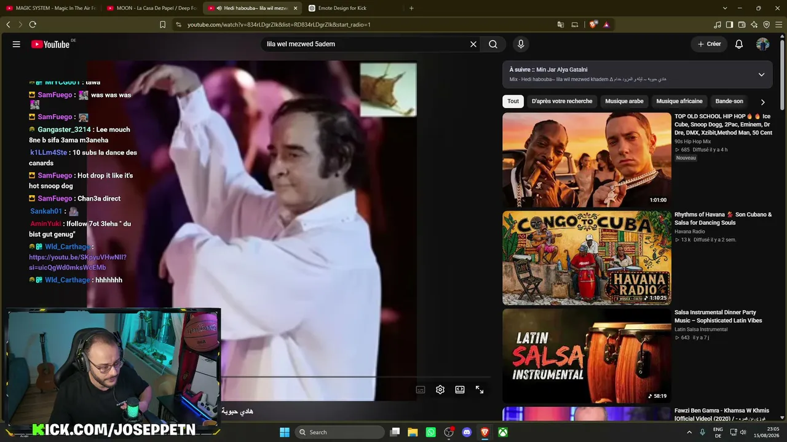Screen dimensions: 787x442
Task: Expand the À suivre playlist panel
Action: (x=761, y=74)
